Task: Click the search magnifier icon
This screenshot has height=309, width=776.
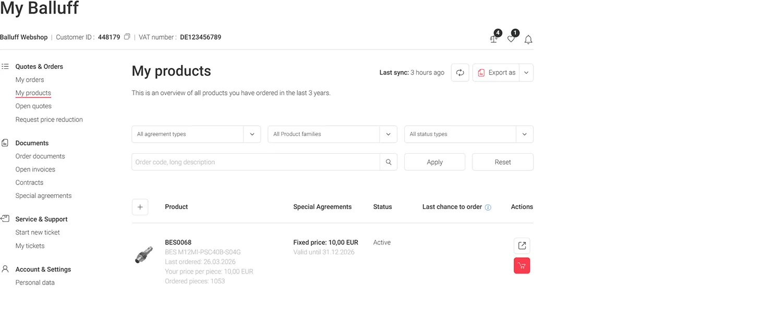Action: click(389, 162)
